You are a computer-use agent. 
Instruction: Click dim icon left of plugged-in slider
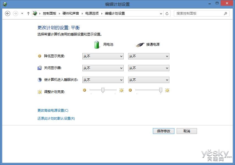click(x=130, y=90)
